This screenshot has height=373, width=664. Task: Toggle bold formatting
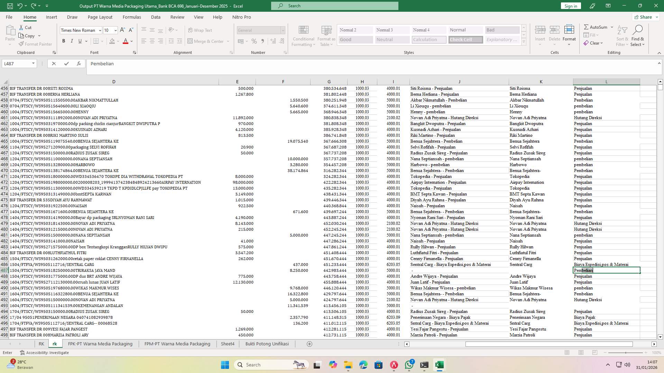pos(64,41)
